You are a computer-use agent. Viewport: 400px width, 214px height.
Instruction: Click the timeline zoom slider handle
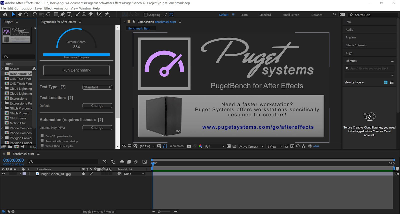point(159,212)
